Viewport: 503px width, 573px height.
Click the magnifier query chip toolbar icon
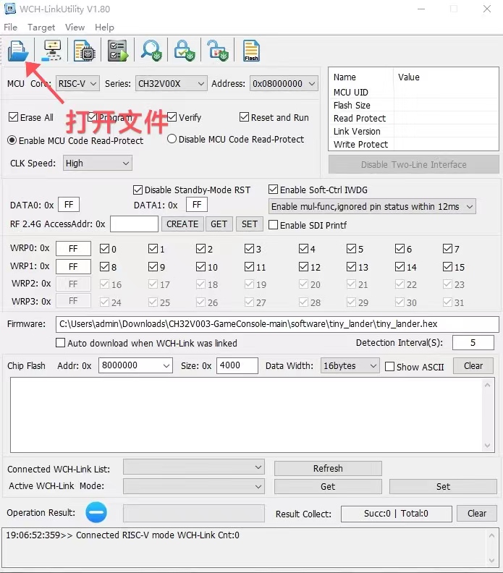click(x=151, y=50)
